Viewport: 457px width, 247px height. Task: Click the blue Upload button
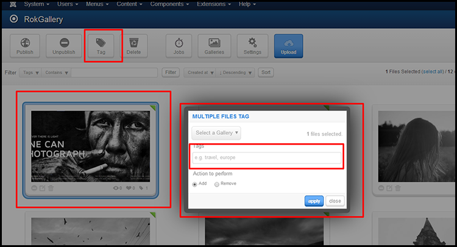point(289,46)
